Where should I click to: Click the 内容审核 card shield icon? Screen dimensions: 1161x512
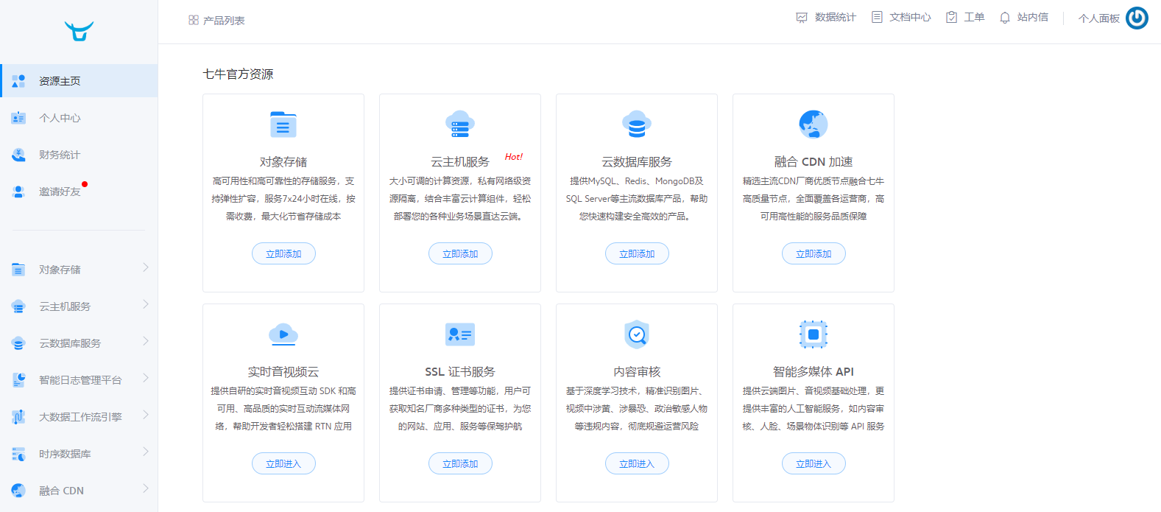coord(637,334)
